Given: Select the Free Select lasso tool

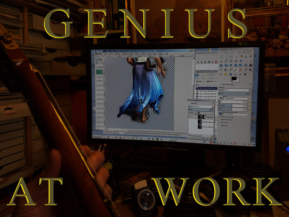Looking at the screenshot, I should 231,57.
